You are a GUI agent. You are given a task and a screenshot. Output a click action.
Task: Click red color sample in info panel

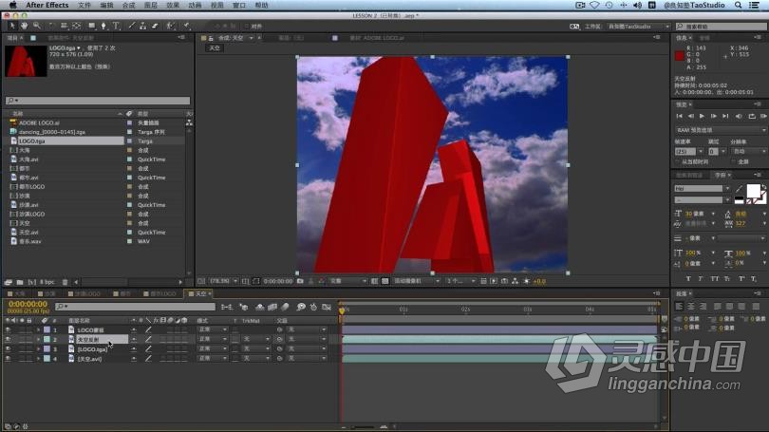click(679, 55)
